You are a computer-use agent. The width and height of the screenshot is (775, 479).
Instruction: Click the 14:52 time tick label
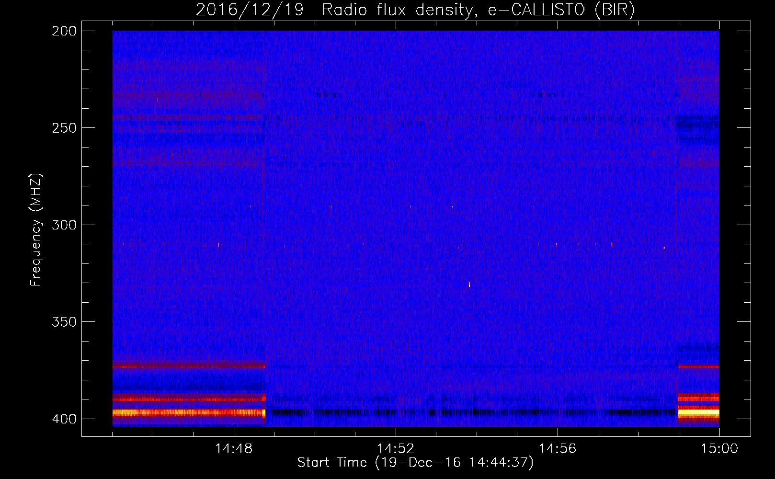(396, 449)
